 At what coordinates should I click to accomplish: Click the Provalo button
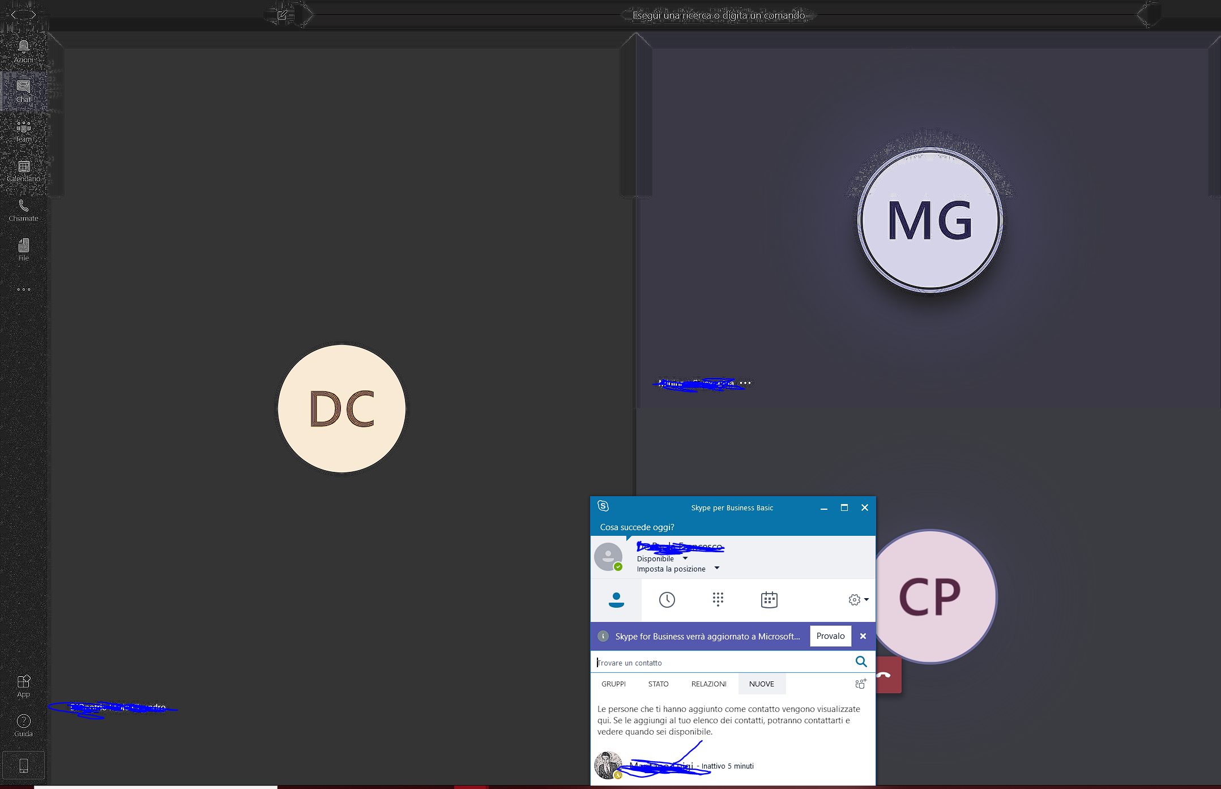[830, 636]
